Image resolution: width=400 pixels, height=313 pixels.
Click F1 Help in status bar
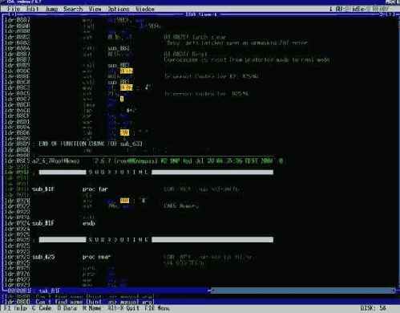pyautogui.click(x=14, y=308)
